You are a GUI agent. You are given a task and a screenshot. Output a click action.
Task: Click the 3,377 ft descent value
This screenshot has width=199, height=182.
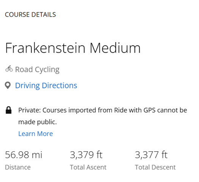click(x=151, y=155)
